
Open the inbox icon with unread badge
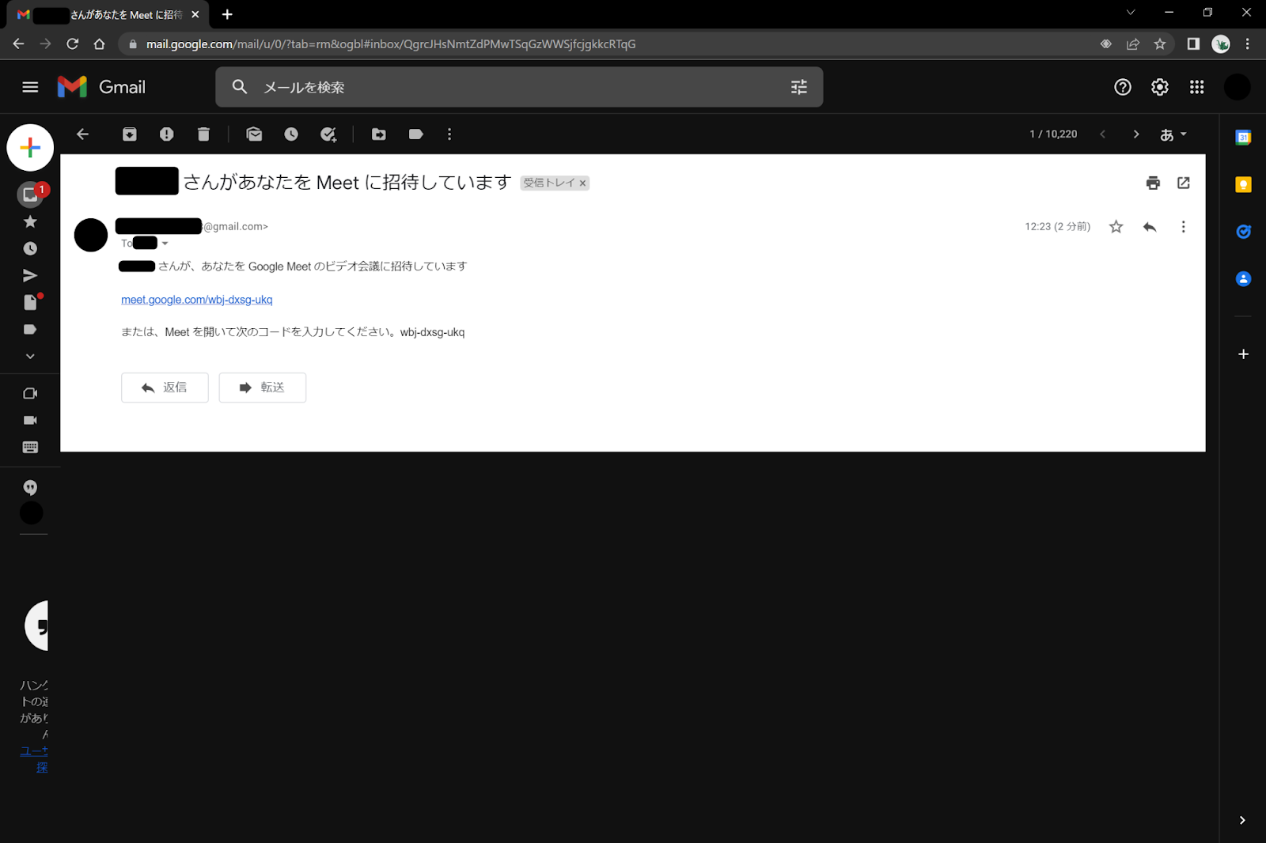pos(30,194)
